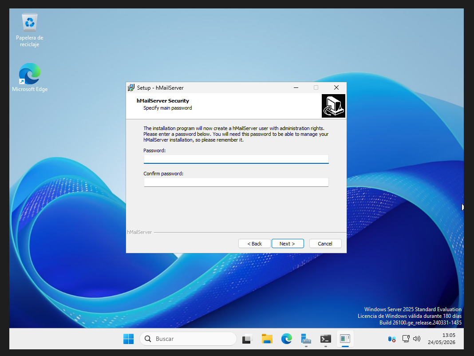Open Server Manager from the taskbar

[306, 339]
